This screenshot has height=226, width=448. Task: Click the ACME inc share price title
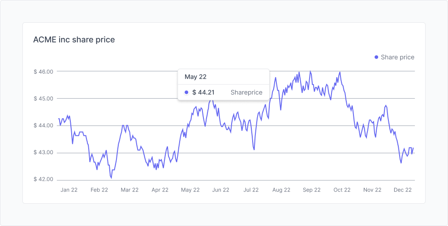74,40
